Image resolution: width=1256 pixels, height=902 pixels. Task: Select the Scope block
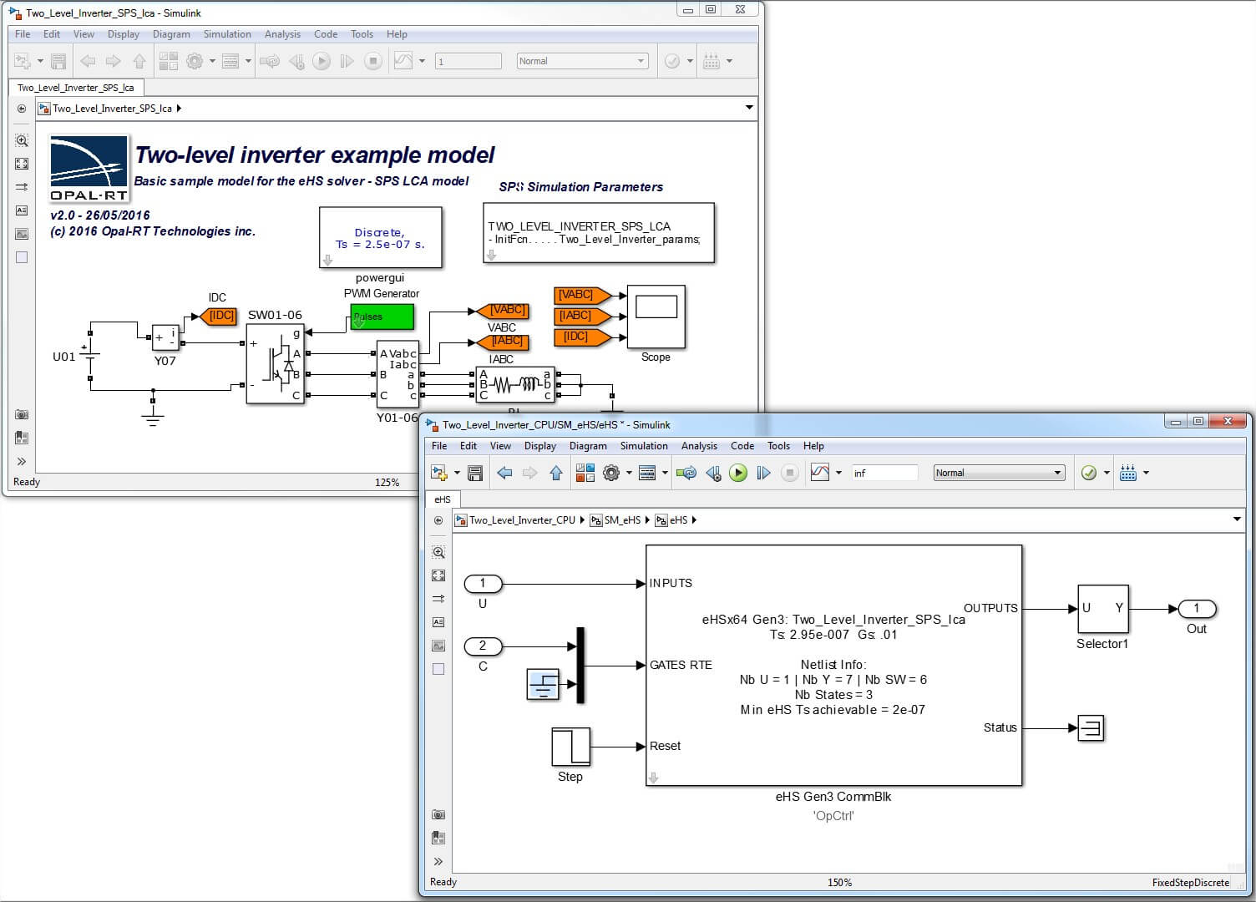[x=656, y=317]
